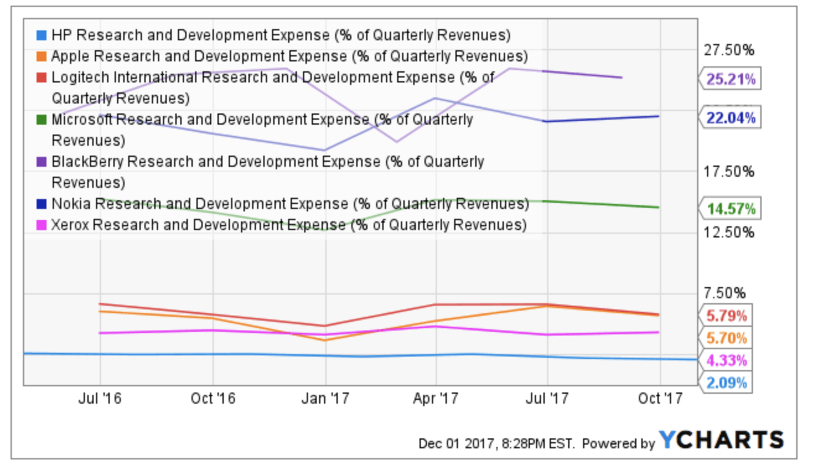Click the dark blue Nokia legend swatch
This screenshot has width=813, height=470.
point(41,203)
